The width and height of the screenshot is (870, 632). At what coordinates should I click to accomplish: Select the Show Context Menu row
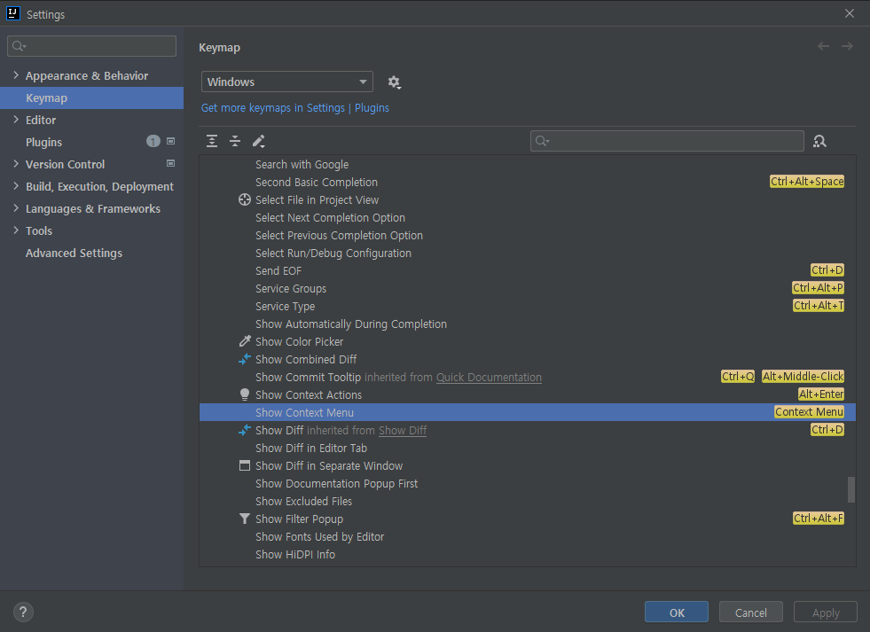(x=527, y=412)
